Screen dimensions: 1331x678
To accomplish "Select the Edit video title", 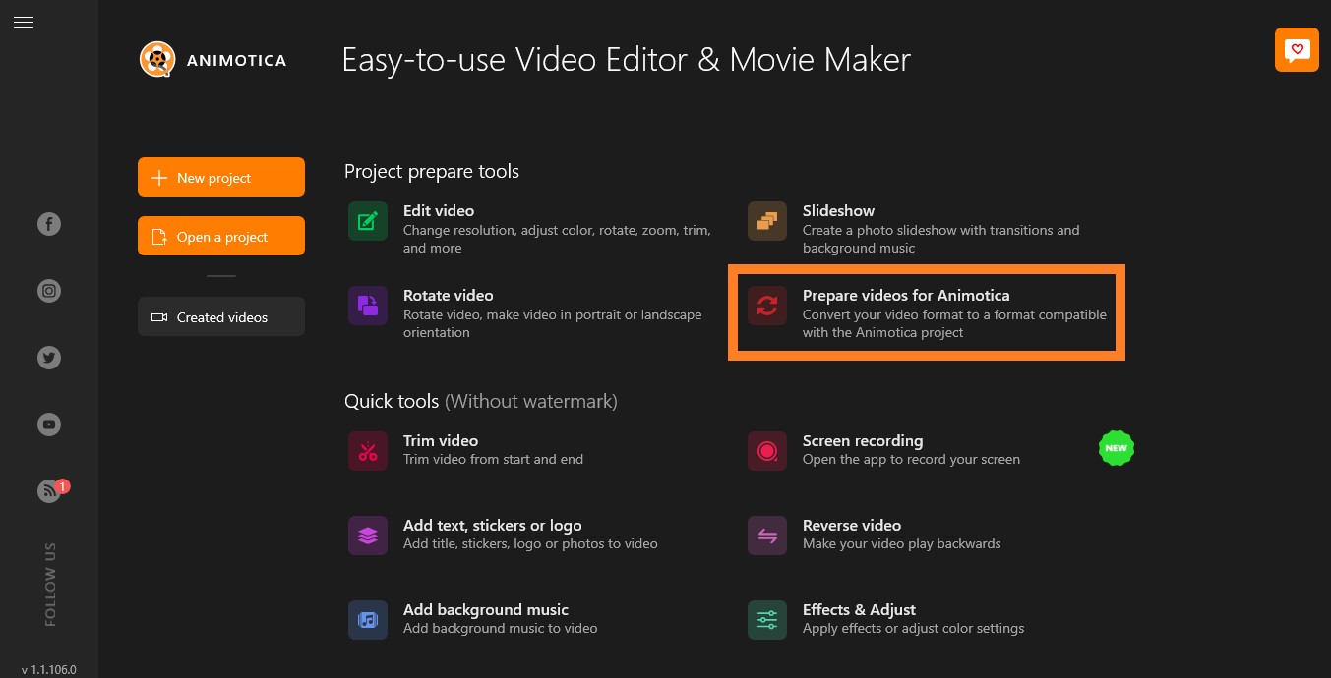I will point(439,210).
